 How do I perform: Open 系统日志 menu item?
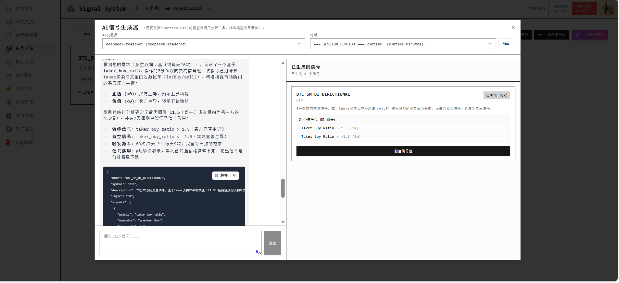(24, 102)
